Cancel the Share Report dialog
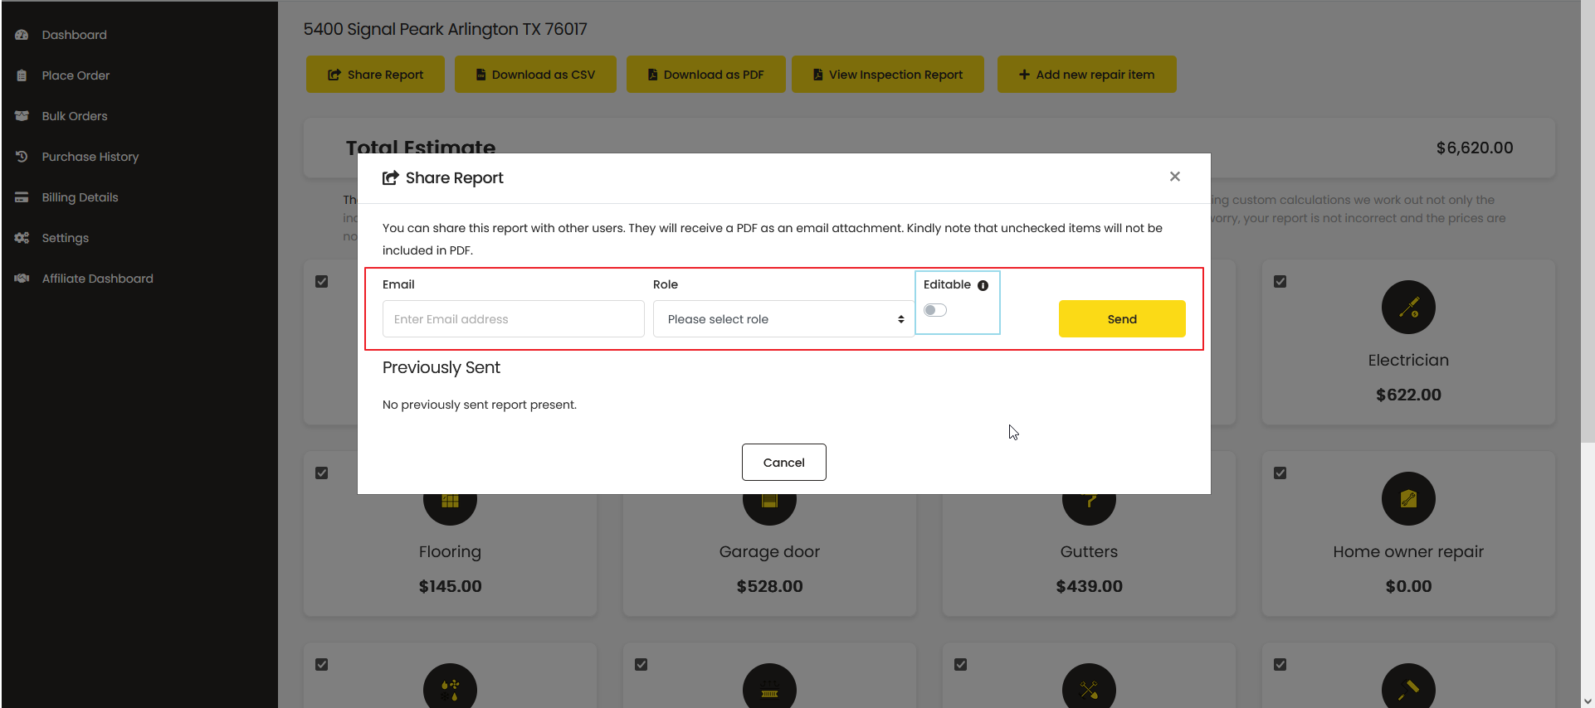 tap(783, 463)
